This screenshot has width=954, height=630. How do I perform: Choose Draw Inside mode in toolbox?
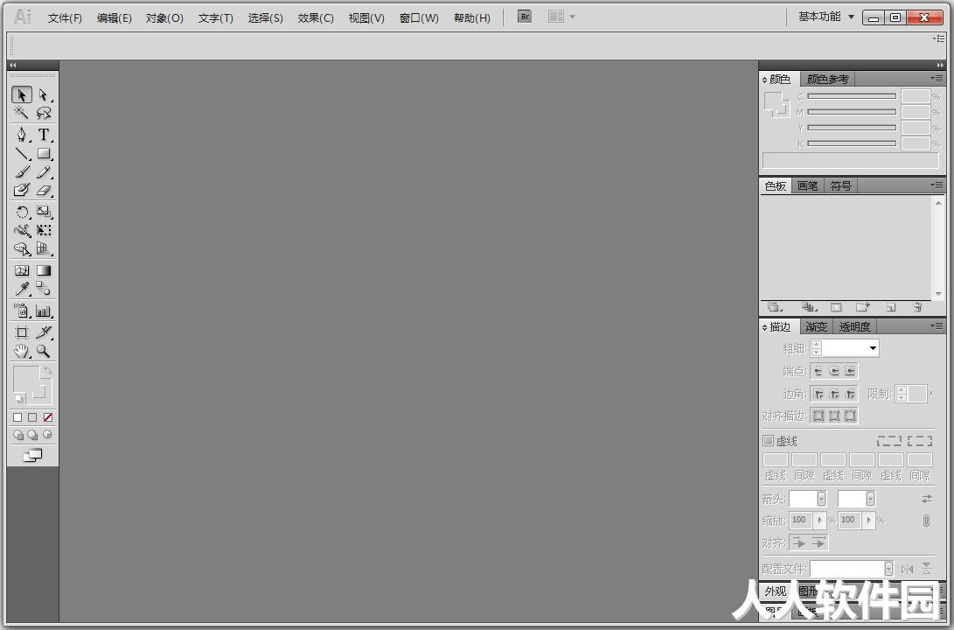47,435
